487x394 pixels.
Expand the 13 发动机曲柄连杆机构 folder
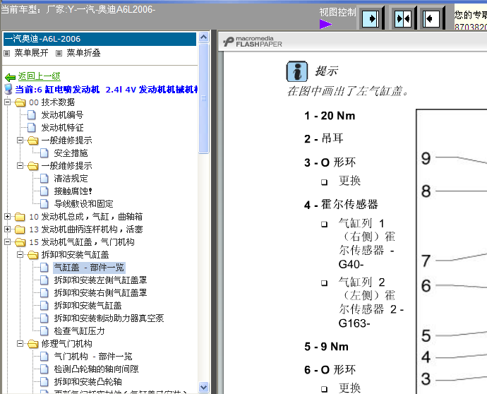(8, 229)
